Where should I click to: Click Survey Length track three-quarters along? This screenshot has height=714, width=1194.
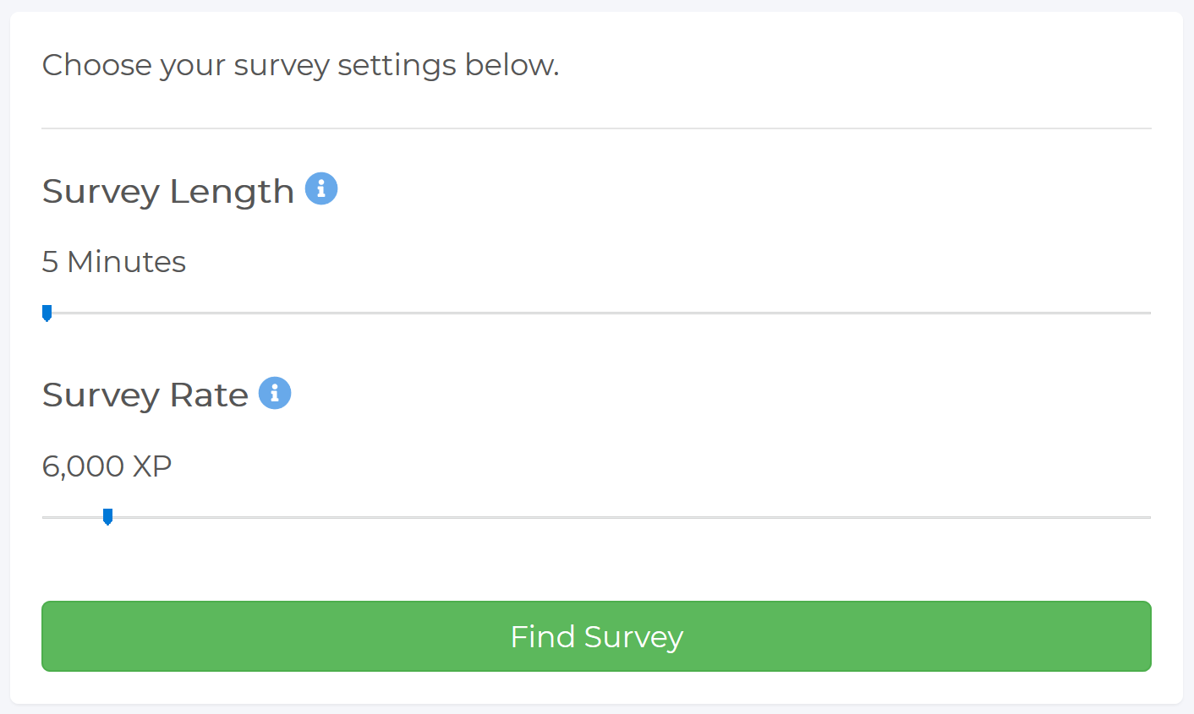(874, 313)
